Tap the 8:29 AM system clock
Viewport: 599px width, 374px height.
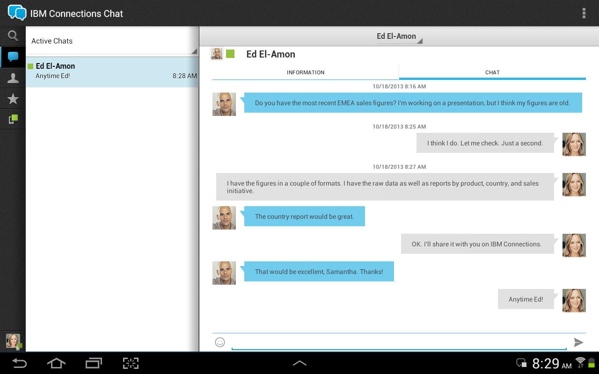(552, 363)
